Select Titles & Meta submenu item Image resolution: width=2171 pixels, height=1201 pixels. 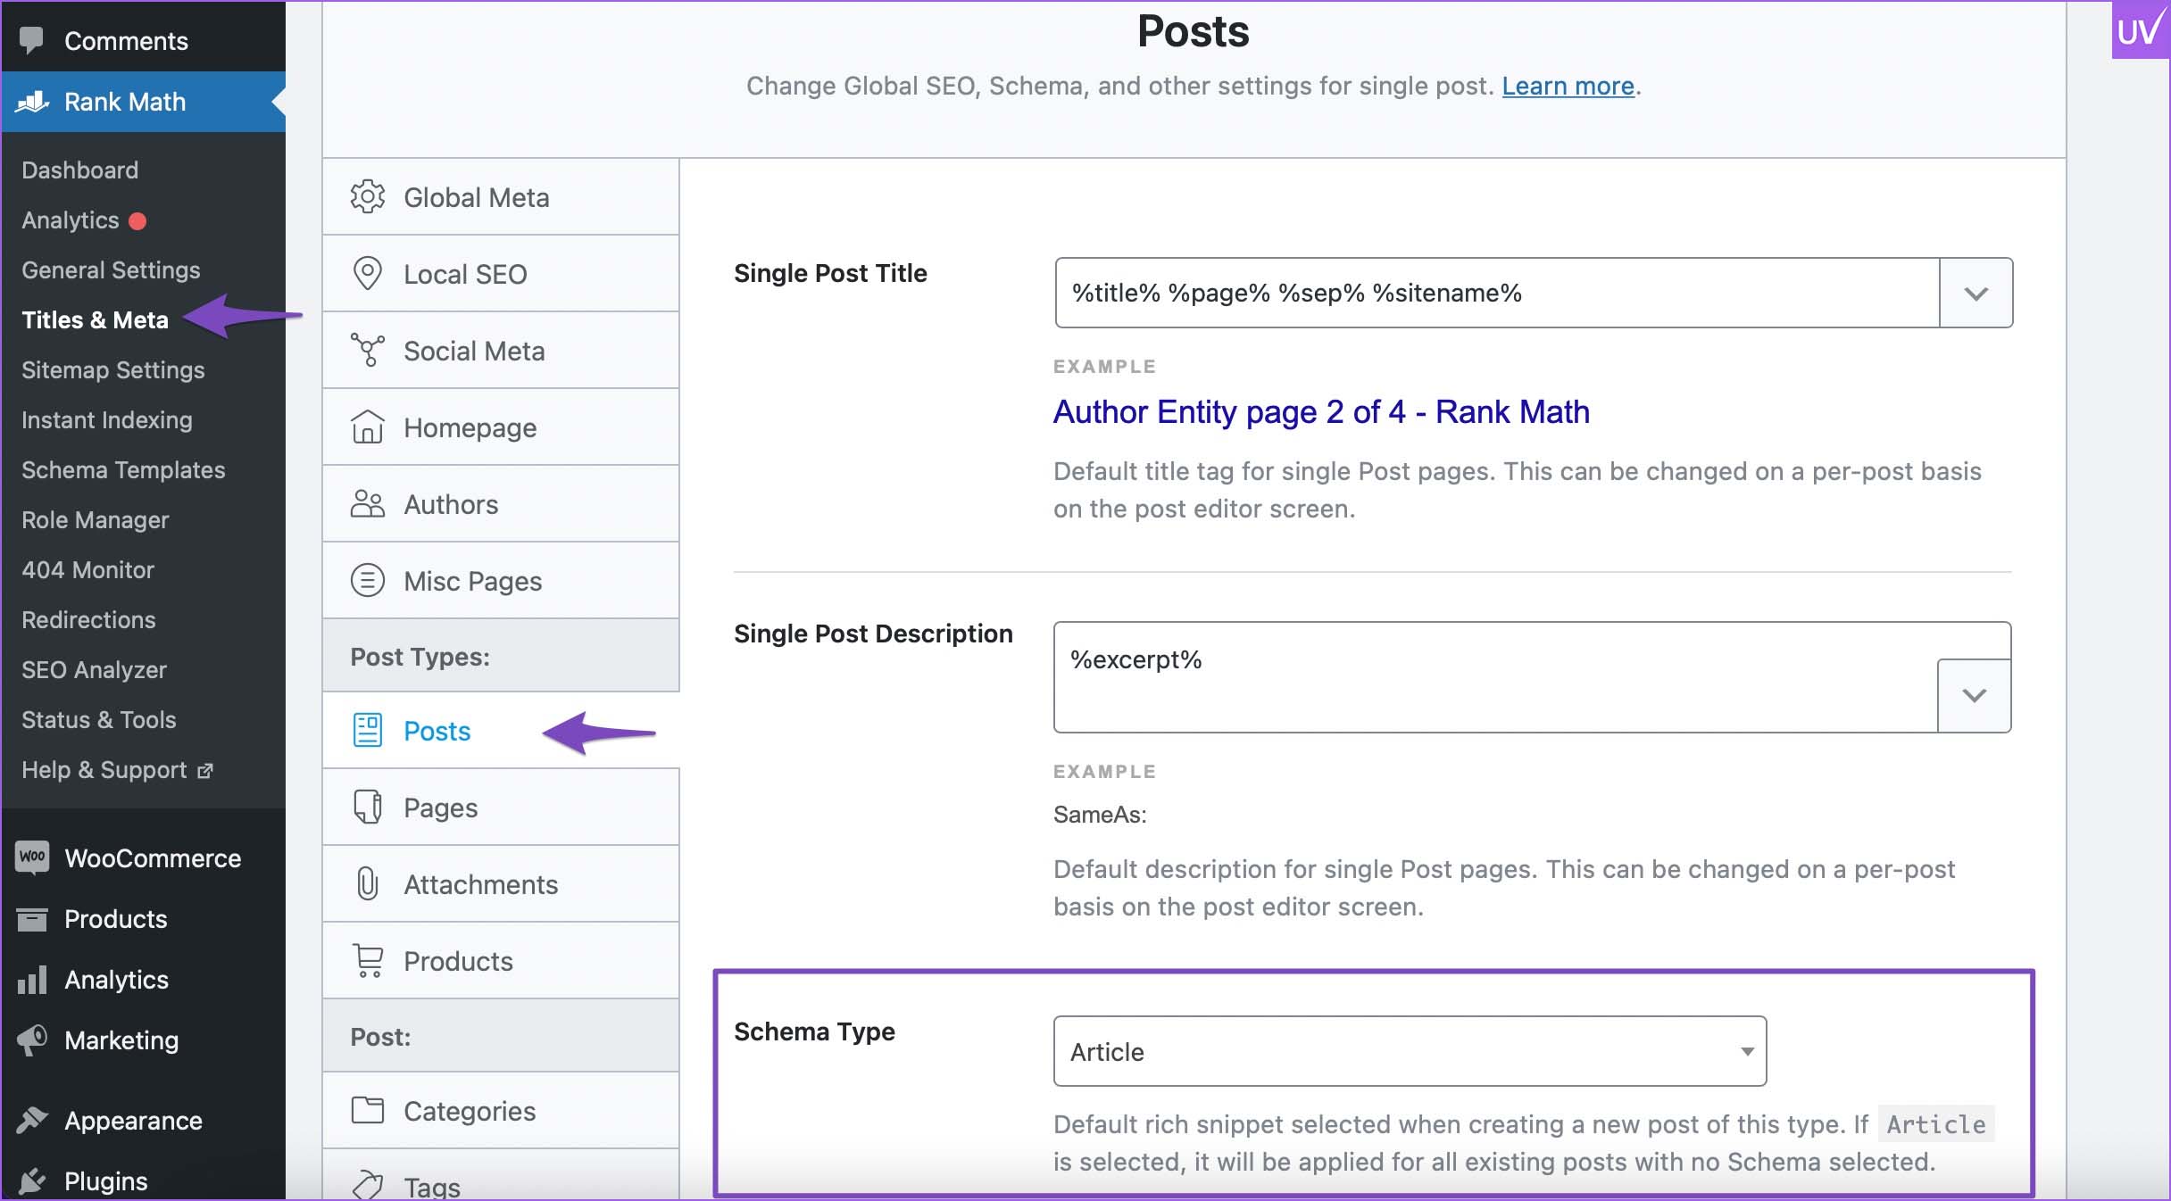click(95, 319)
